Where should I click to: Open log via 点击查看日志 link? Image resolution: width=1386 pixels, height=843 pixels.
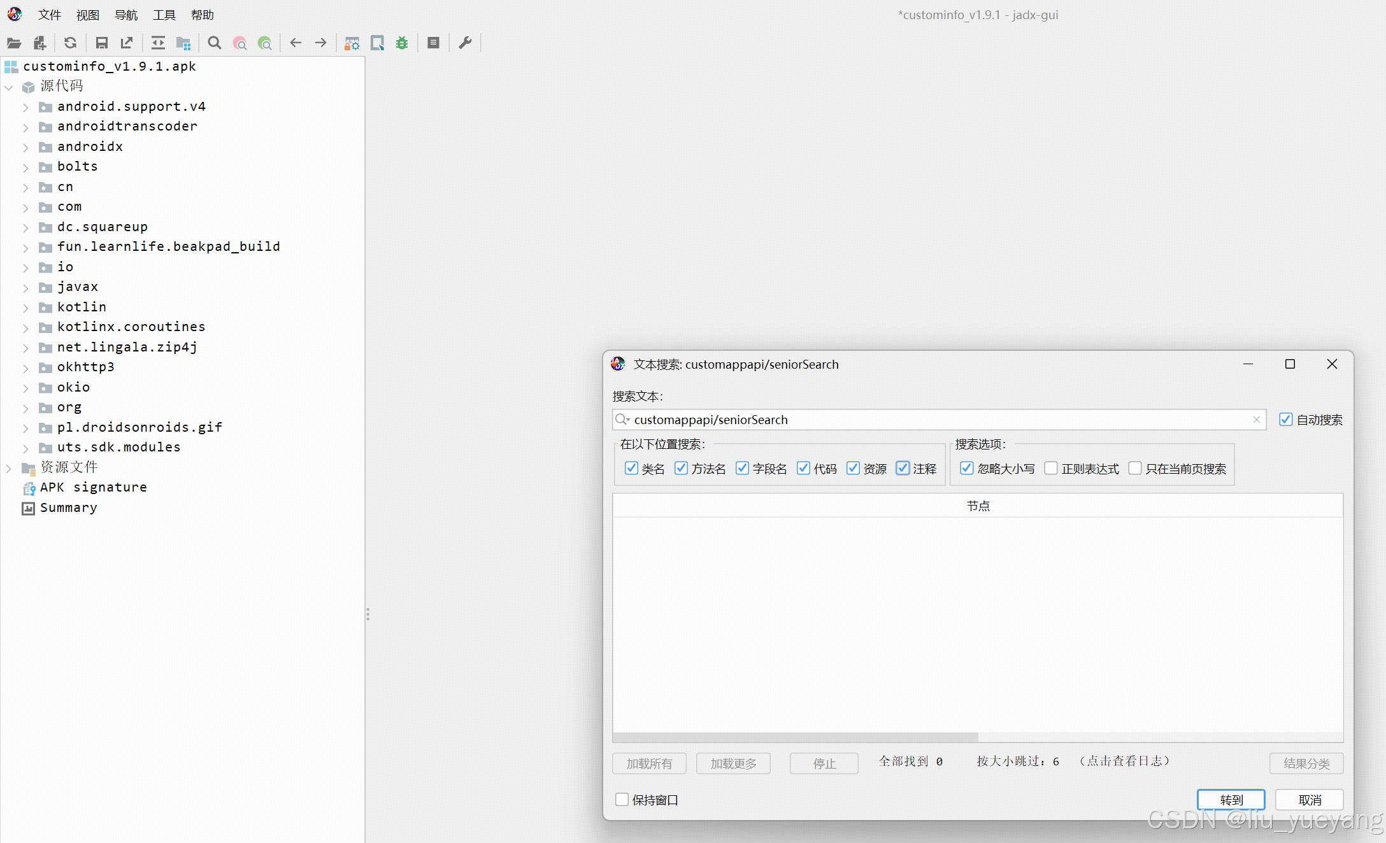pyautogui.click(x=1124, y=762)
